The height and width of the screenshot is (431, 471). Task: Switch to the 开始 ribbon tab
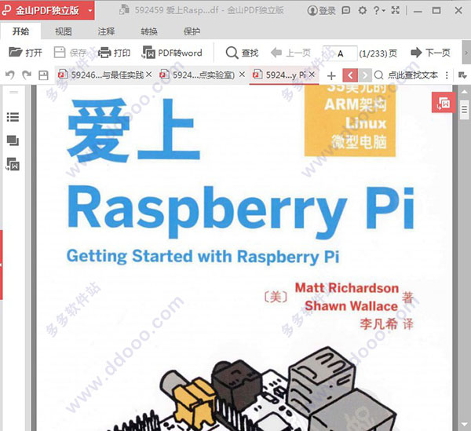coord(20,31)
